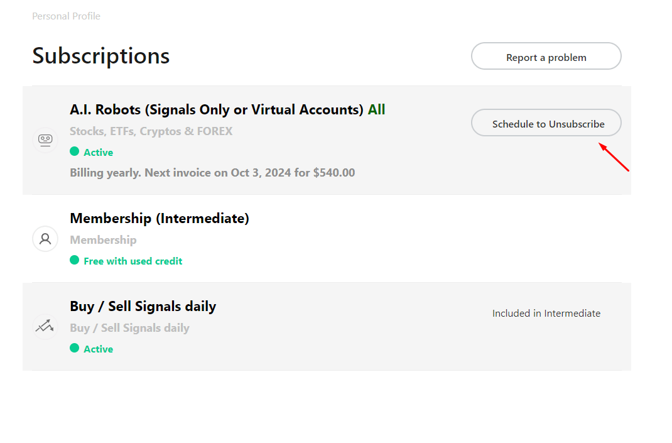The height and width of the screenshot is (443, 672).
Task: Click the green Active dot under A.I. Robots
Action: (75, 151)
